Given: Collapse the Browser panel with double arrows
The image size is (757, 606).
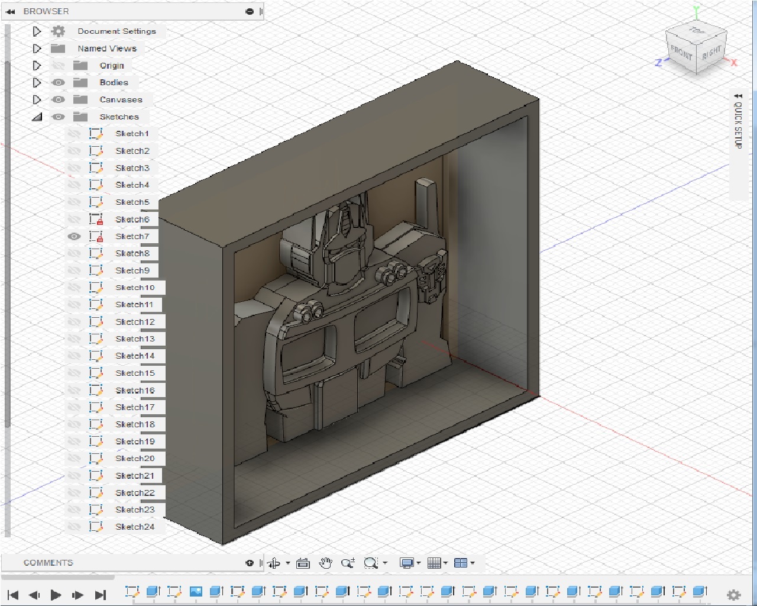Looking at the screenshot, I should [11, 11].
